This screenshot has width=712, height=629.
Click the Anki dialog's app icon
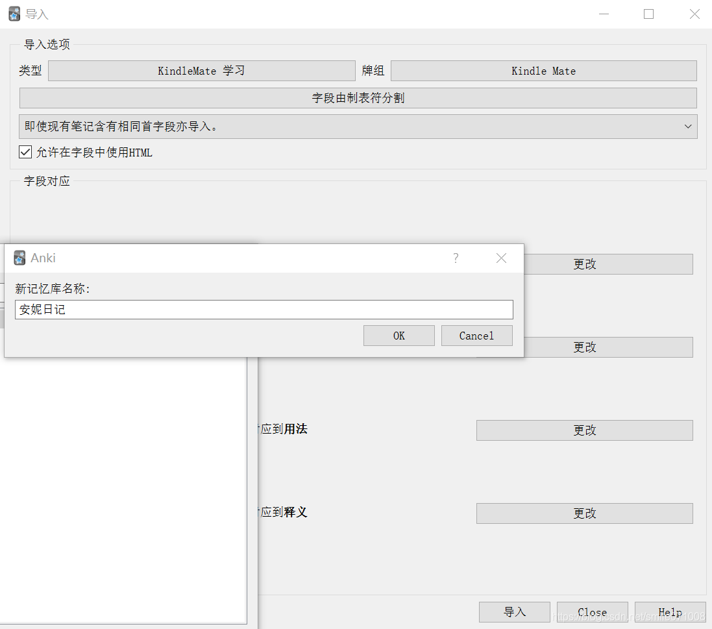(19, 258)
